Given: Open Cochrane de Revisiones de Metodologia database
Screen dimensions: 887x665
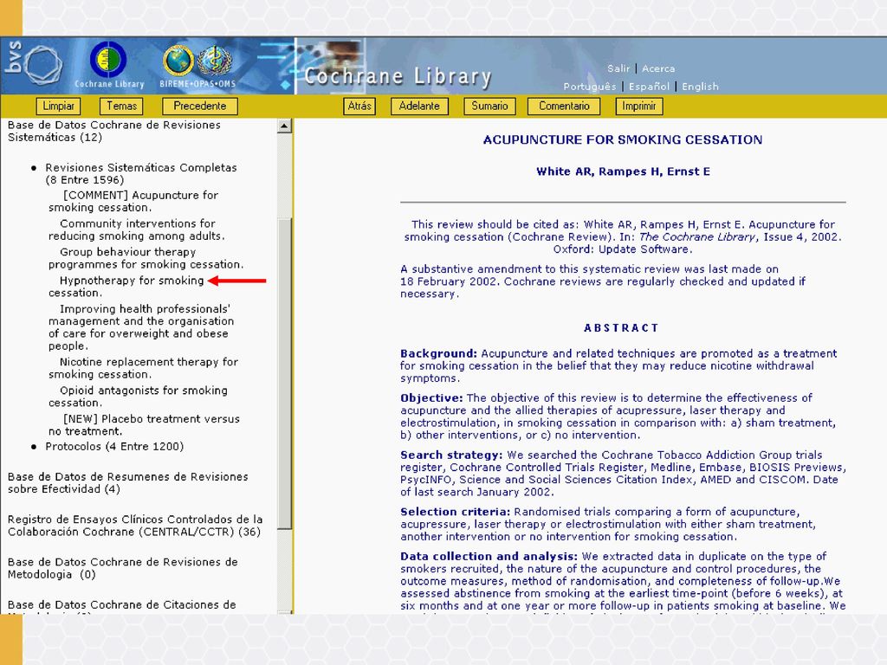Looking at the screenshot, I should 123,568.
